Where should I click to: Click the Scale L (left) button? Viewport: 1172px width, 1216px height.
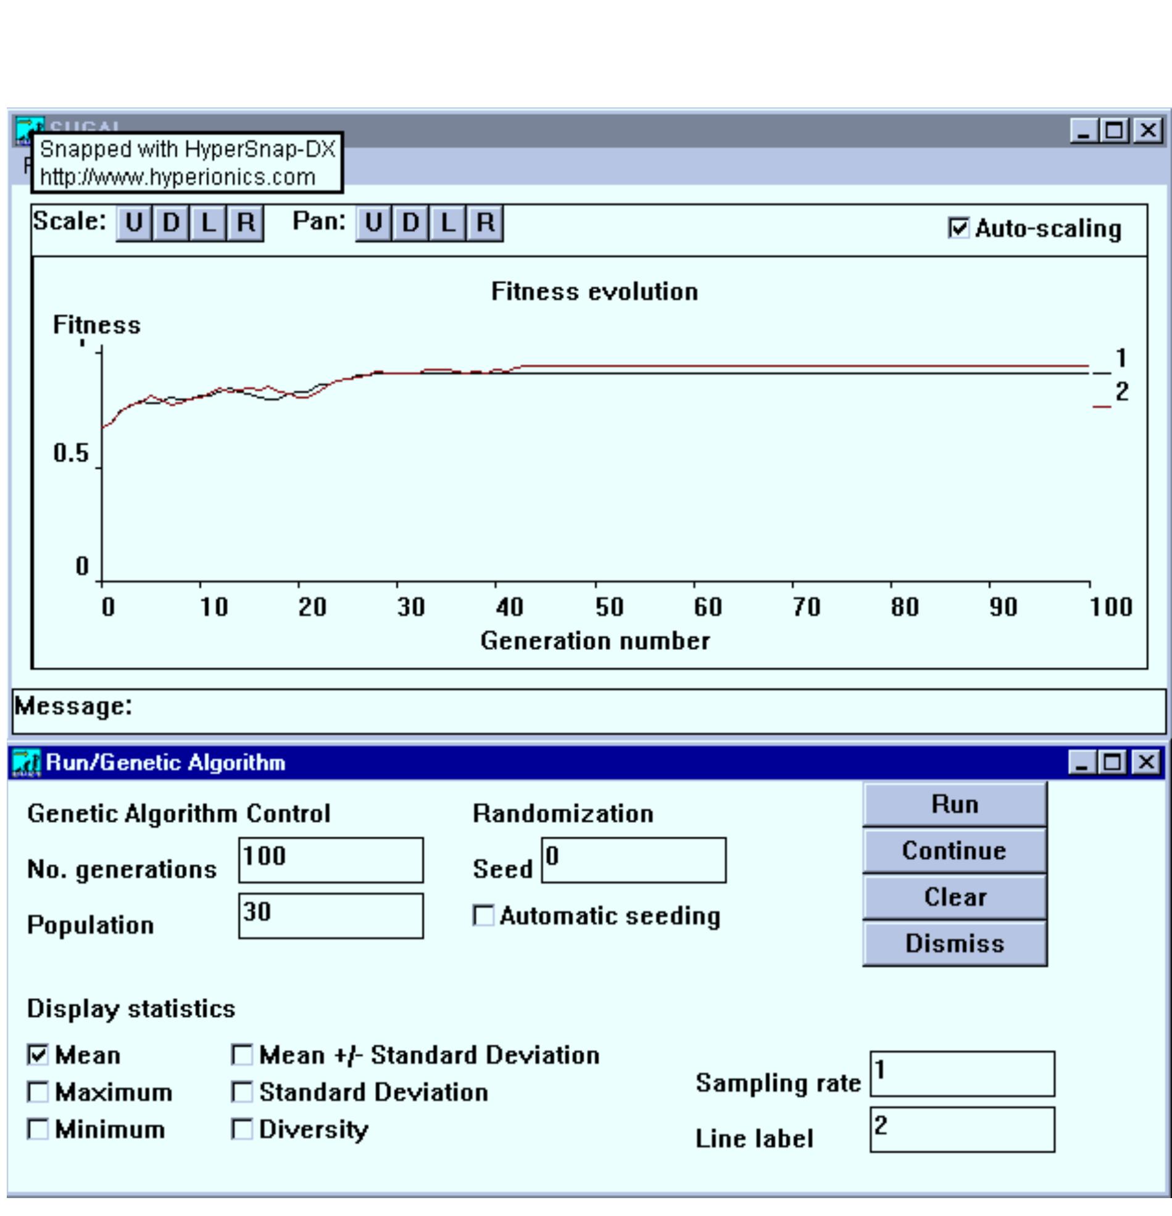[x=208, y=223]
